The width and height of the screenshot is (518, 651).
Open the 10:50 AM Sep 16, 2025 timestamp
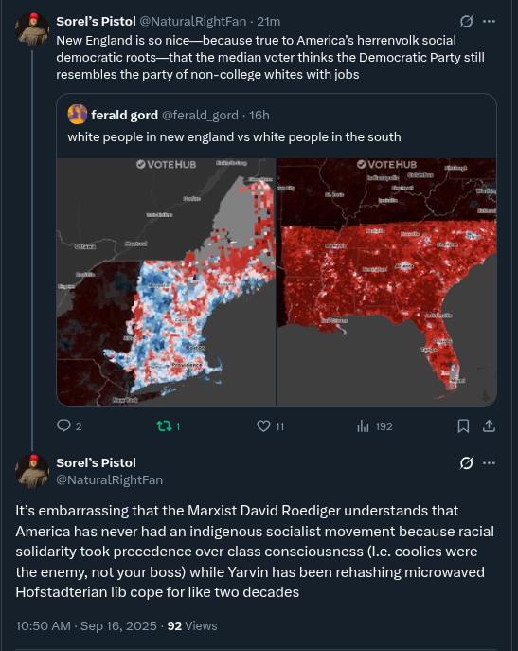pyautogui.click(x=86, y=625)
